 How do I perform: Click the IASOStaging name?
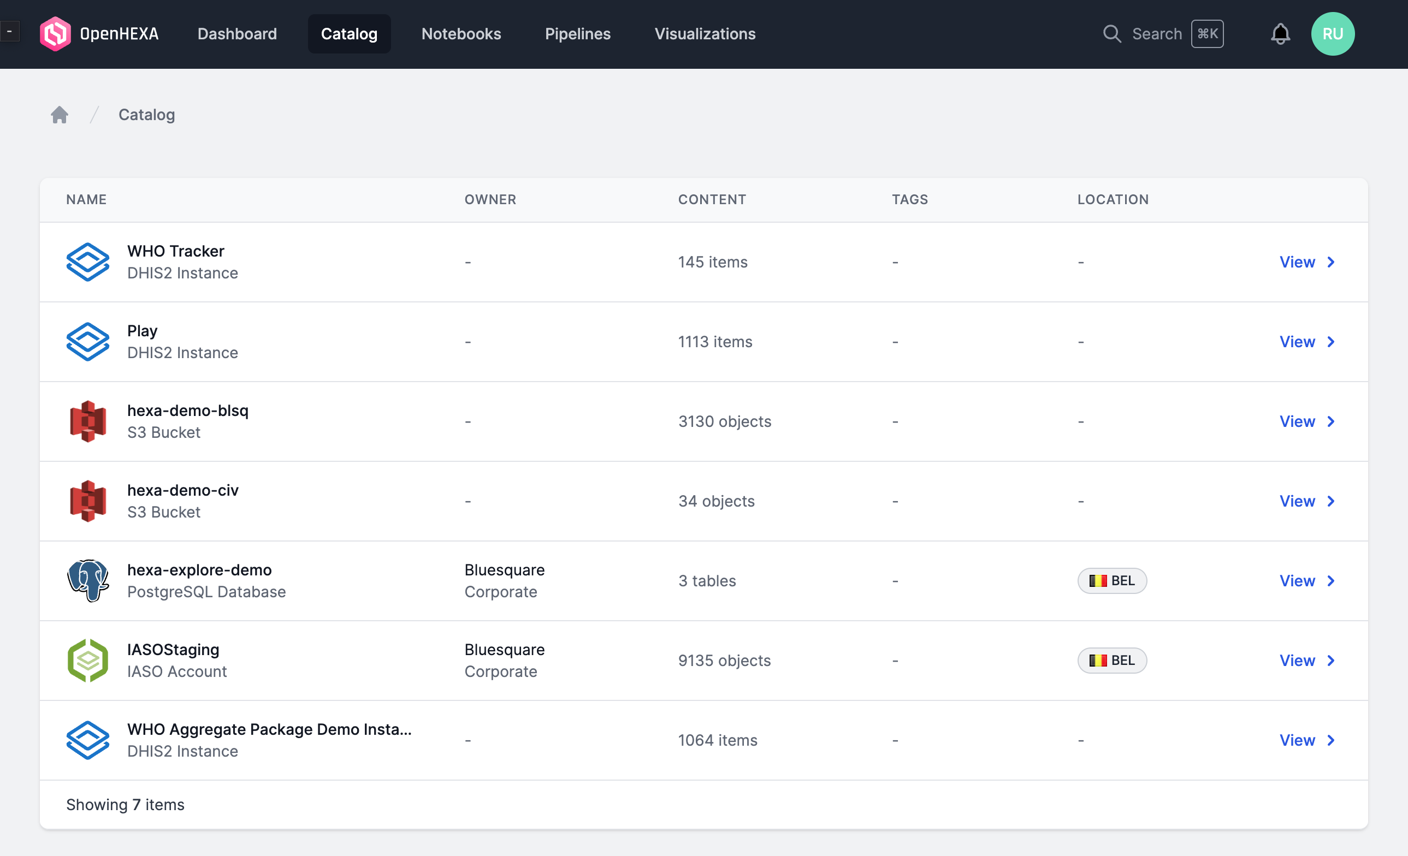[173, 650]
